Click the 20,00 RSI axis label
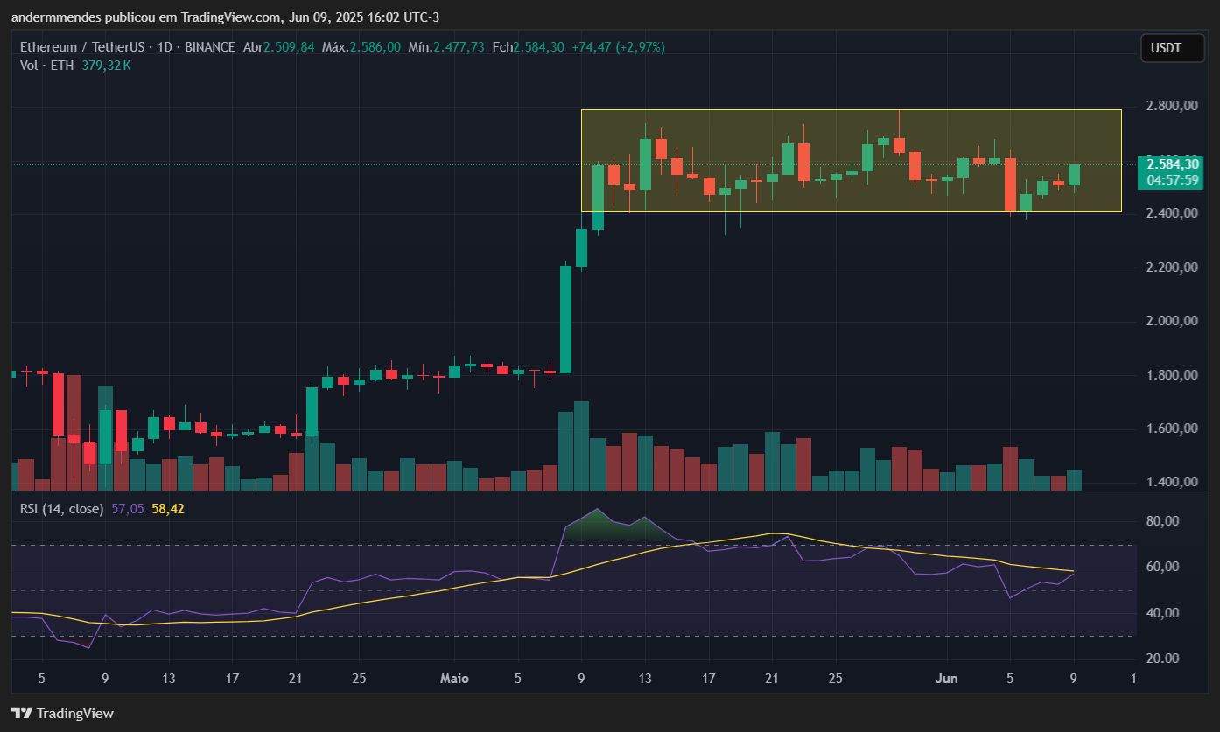 pos(1161,658)
